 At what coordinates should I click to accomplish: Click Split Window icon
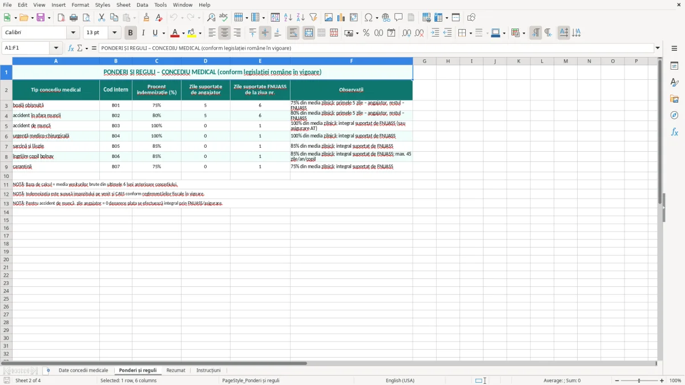456,17
